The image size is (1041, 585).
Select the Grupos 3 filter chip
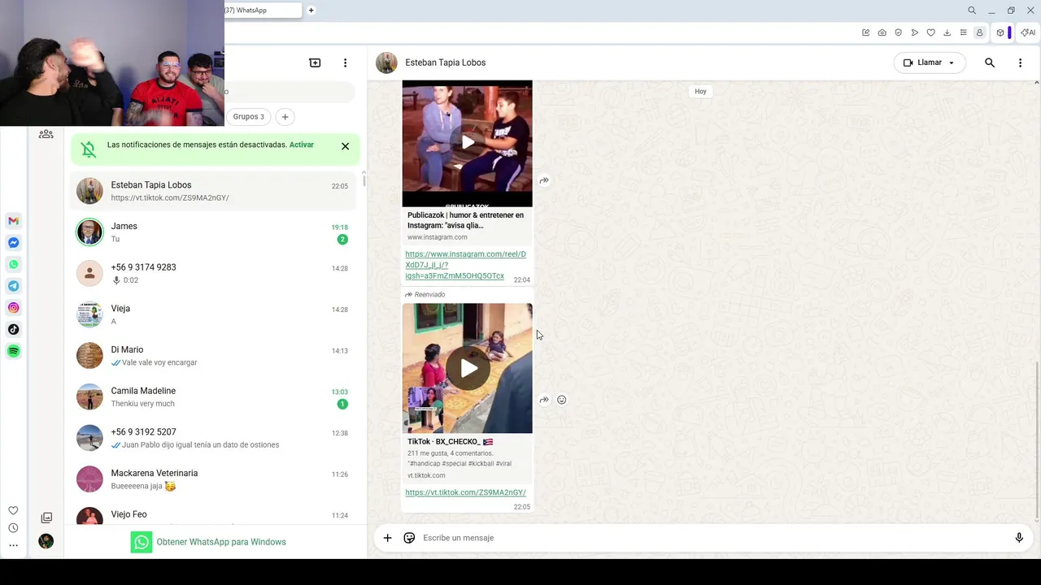coord(248,117)
